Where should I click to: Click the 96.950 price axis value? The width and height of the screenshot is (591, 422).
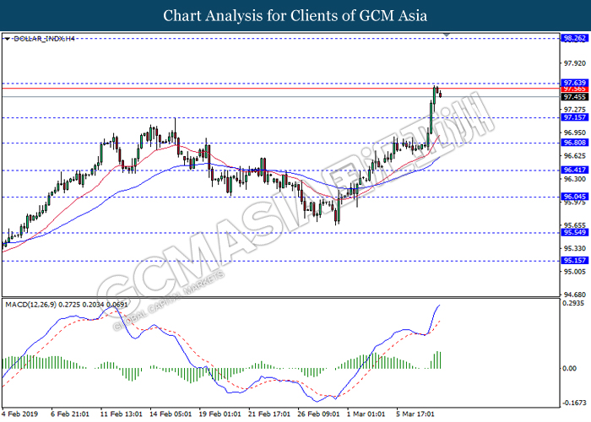[x=575, y=133]
